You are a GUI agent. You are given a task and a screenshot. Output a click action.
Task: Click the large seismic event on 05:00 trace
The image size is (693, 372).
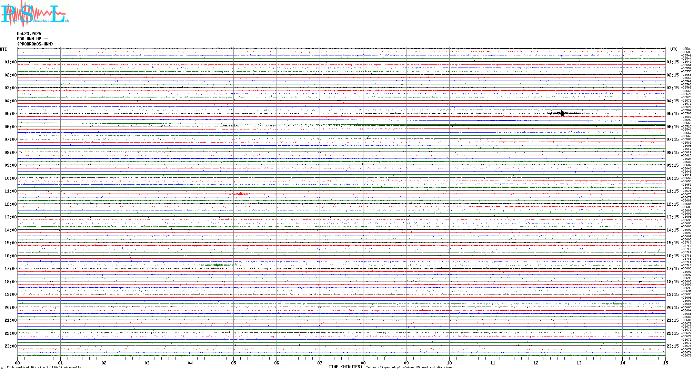562,113
